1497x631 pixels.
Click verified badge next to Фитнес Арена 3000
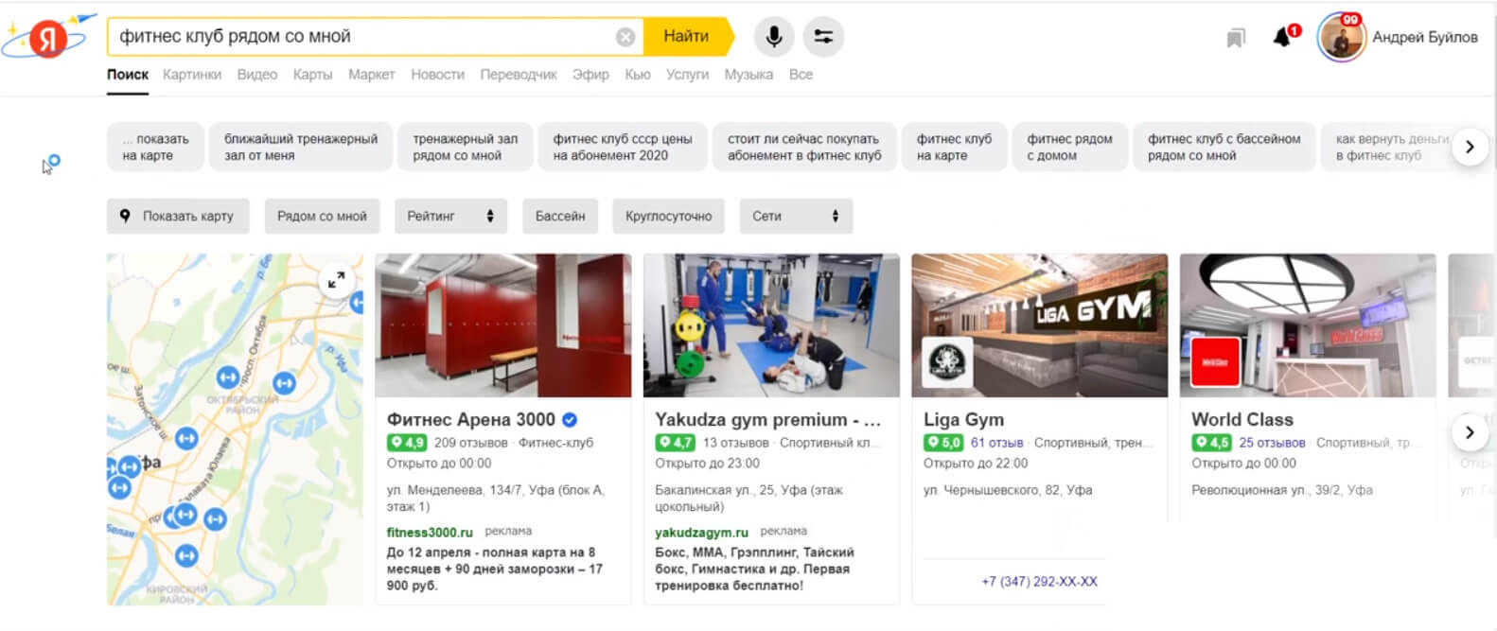click(570, 420)
